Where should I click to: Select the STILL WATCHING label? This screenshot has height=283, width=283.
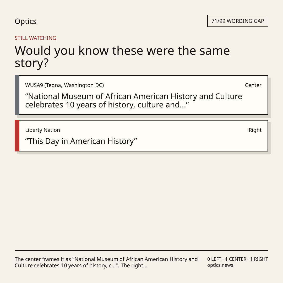pos(35,38)
